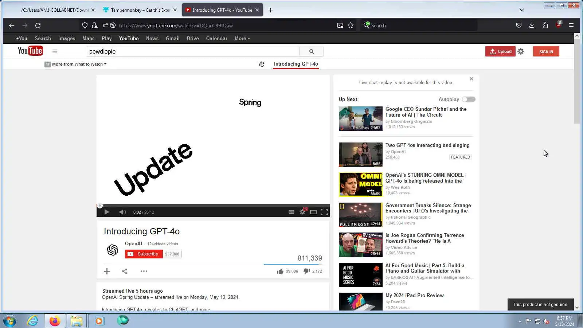Focus the YouTube search box containing pewdiepie
This screenshot has height=328, width=583.
[193, 51]
